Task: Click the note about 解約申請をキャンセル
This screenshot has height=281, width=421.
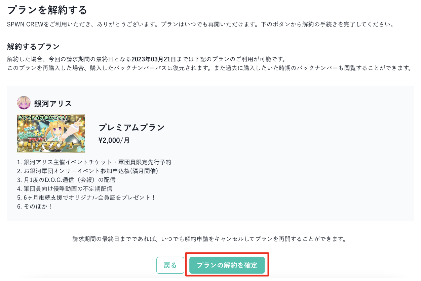Action: pos(209,239)
